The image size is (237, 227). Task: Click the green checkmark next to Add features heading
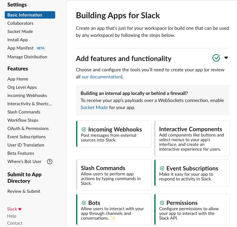click(216, 58)
